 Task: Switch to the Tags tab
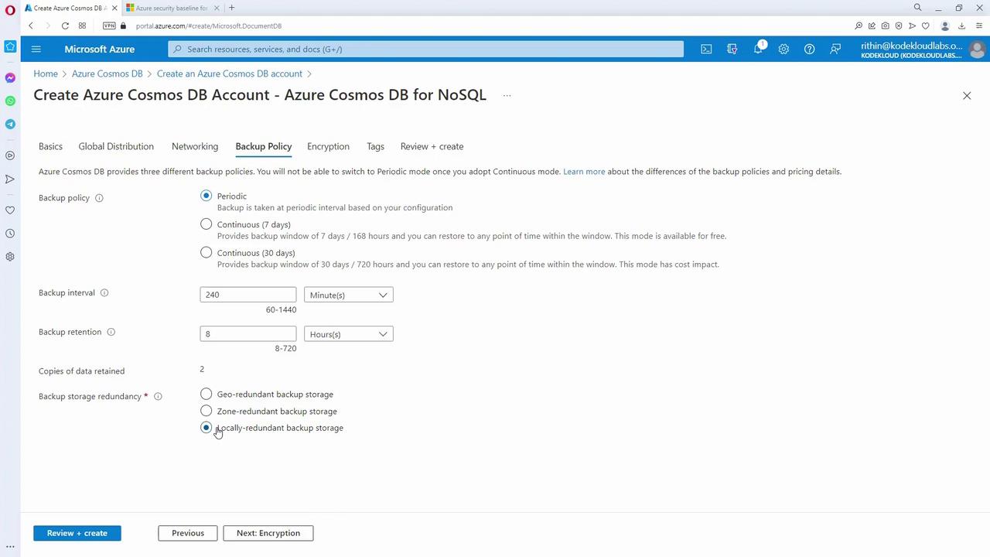pyautogui.click(x=375, y=146)
